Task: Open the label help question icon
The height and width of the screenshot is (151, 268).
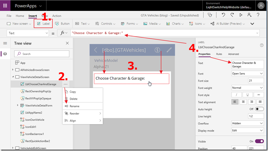Action: point(261,45)
